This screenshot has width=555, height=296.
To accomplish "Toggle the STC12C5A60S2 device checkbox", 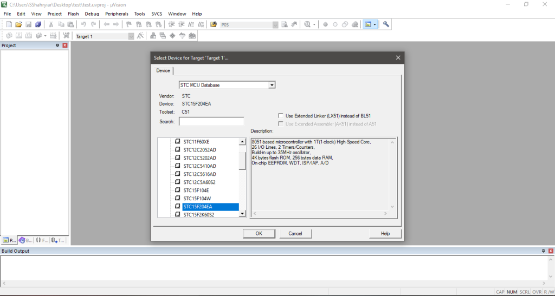I will pyautogui.click(x=178, y=182).
